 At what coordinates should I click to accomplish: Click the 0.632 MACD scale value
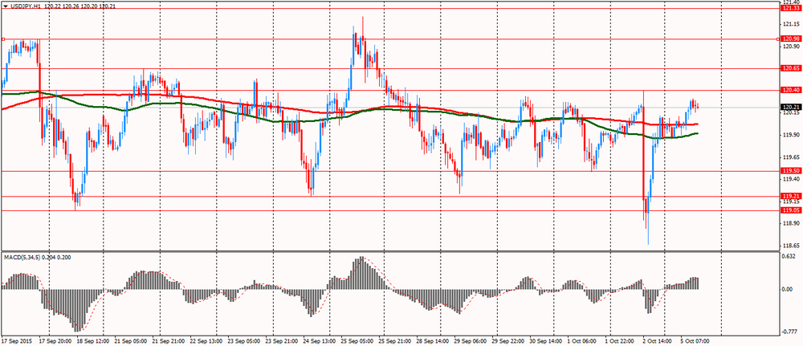790,257
